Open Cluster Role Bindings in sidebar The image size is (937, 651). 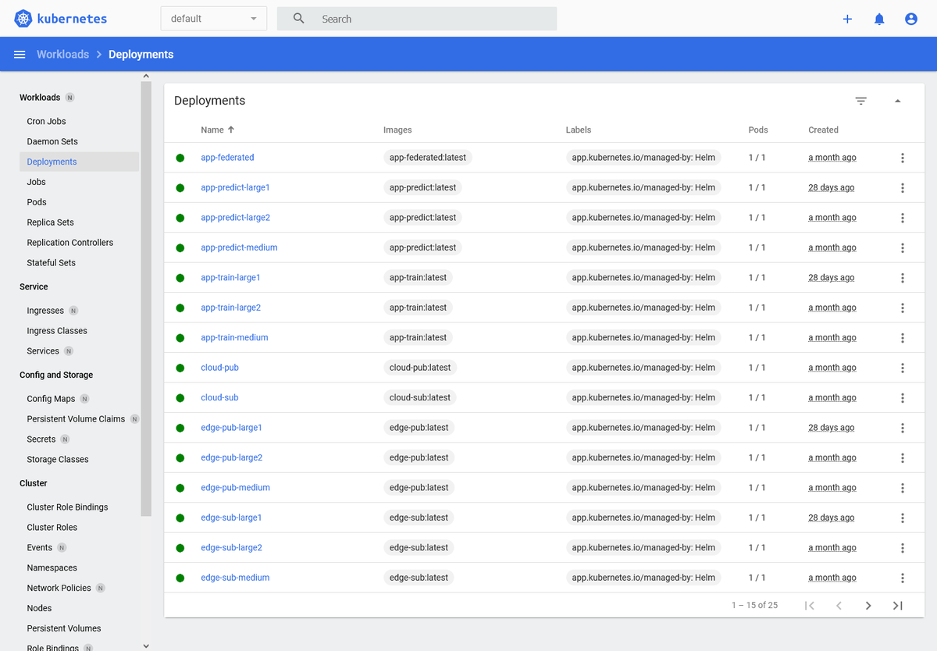(67, 507)
